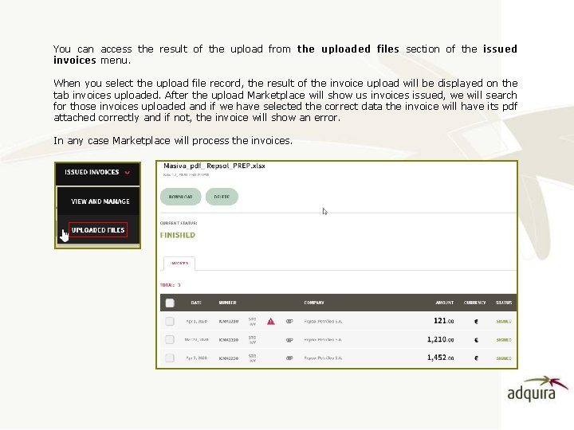Switch to the Invoices tab

click(x=179, y=264)
